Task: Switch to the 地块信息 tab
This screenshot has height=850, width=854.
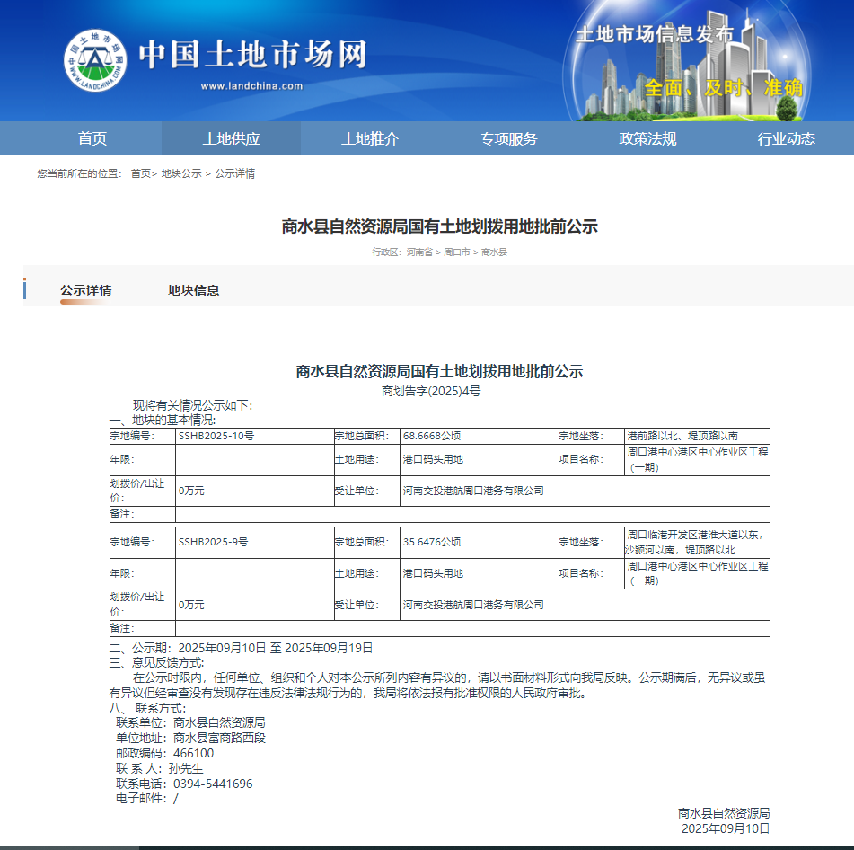Action: [194, 290]
